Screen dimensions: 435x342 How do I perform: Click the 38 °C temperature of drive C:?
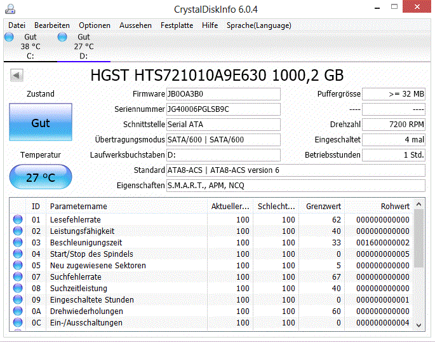tap(30, 46)
